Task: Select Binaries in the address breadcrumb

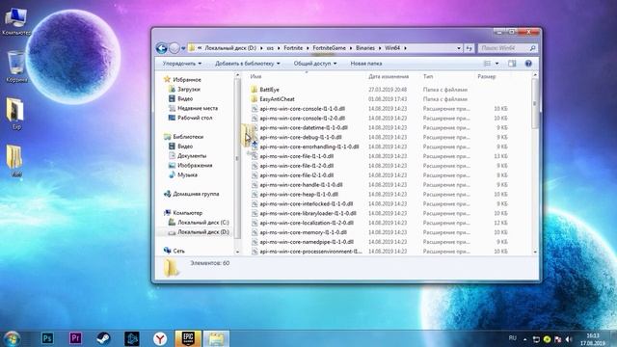Action: 365,48
